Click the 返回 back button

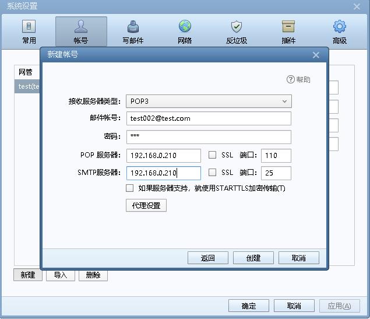208,258
